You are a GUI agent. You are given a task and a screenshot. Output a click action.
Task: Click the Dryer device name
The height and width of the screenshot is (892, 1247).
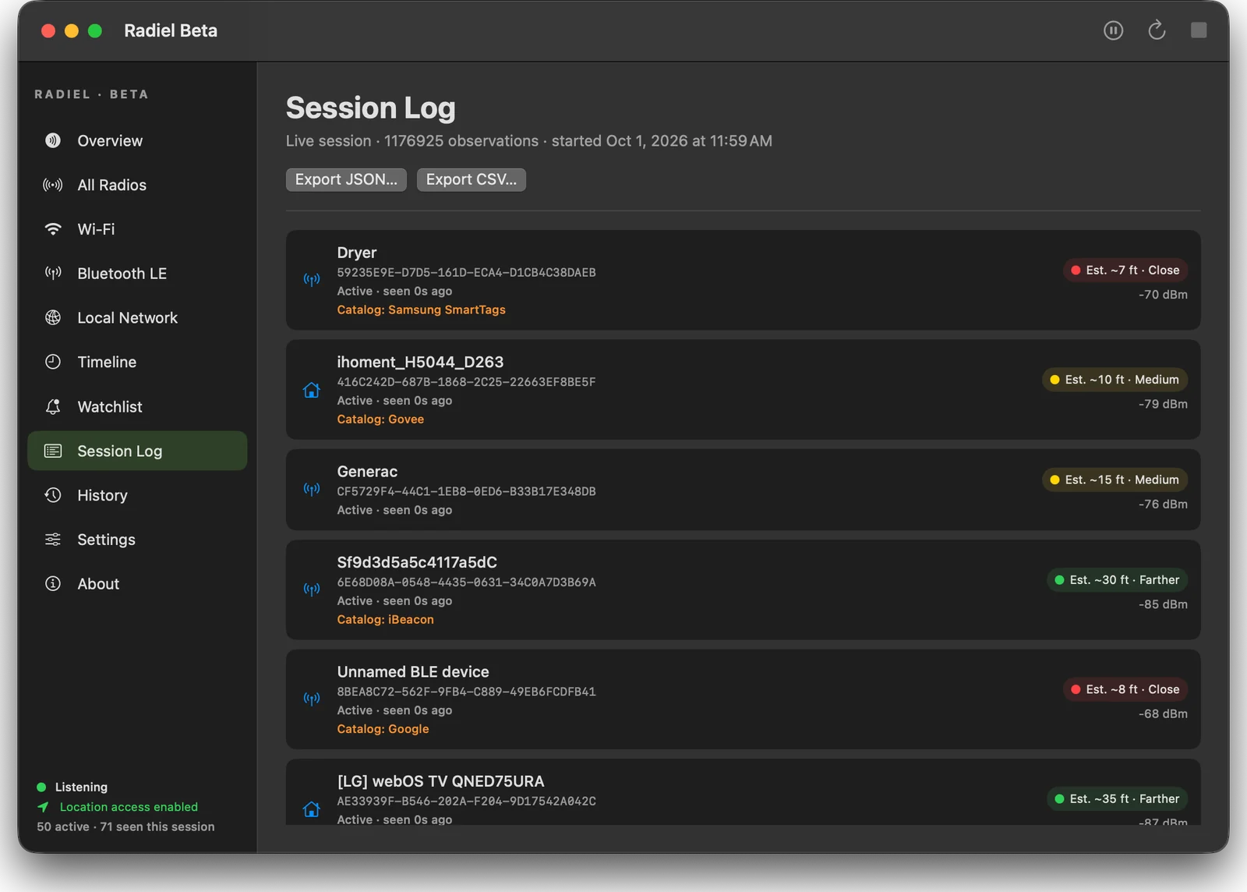coord(357,253)
